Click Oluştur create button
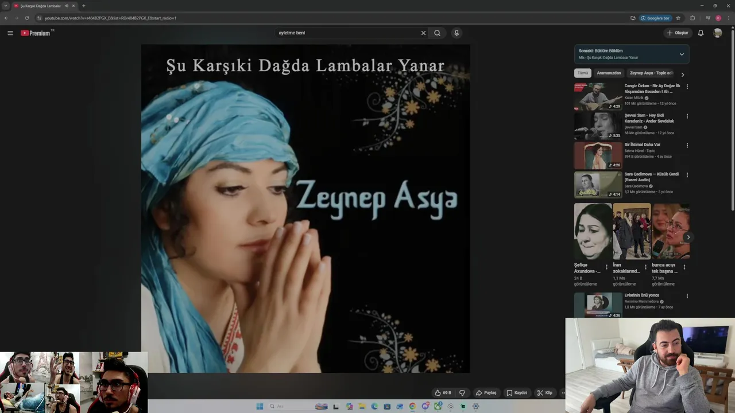The width and height of the screenshot is (735, 413). pos(678,33)
